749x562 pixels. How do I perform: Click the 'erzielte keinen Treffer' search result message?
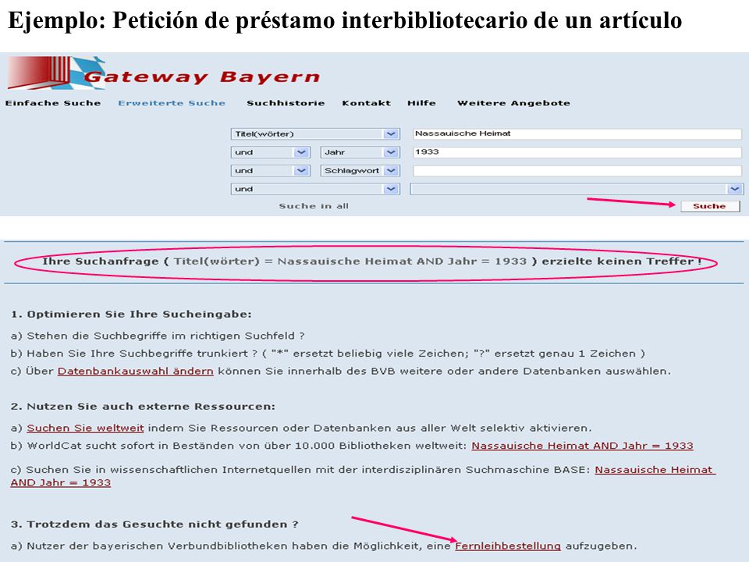[x=372, y=261]
